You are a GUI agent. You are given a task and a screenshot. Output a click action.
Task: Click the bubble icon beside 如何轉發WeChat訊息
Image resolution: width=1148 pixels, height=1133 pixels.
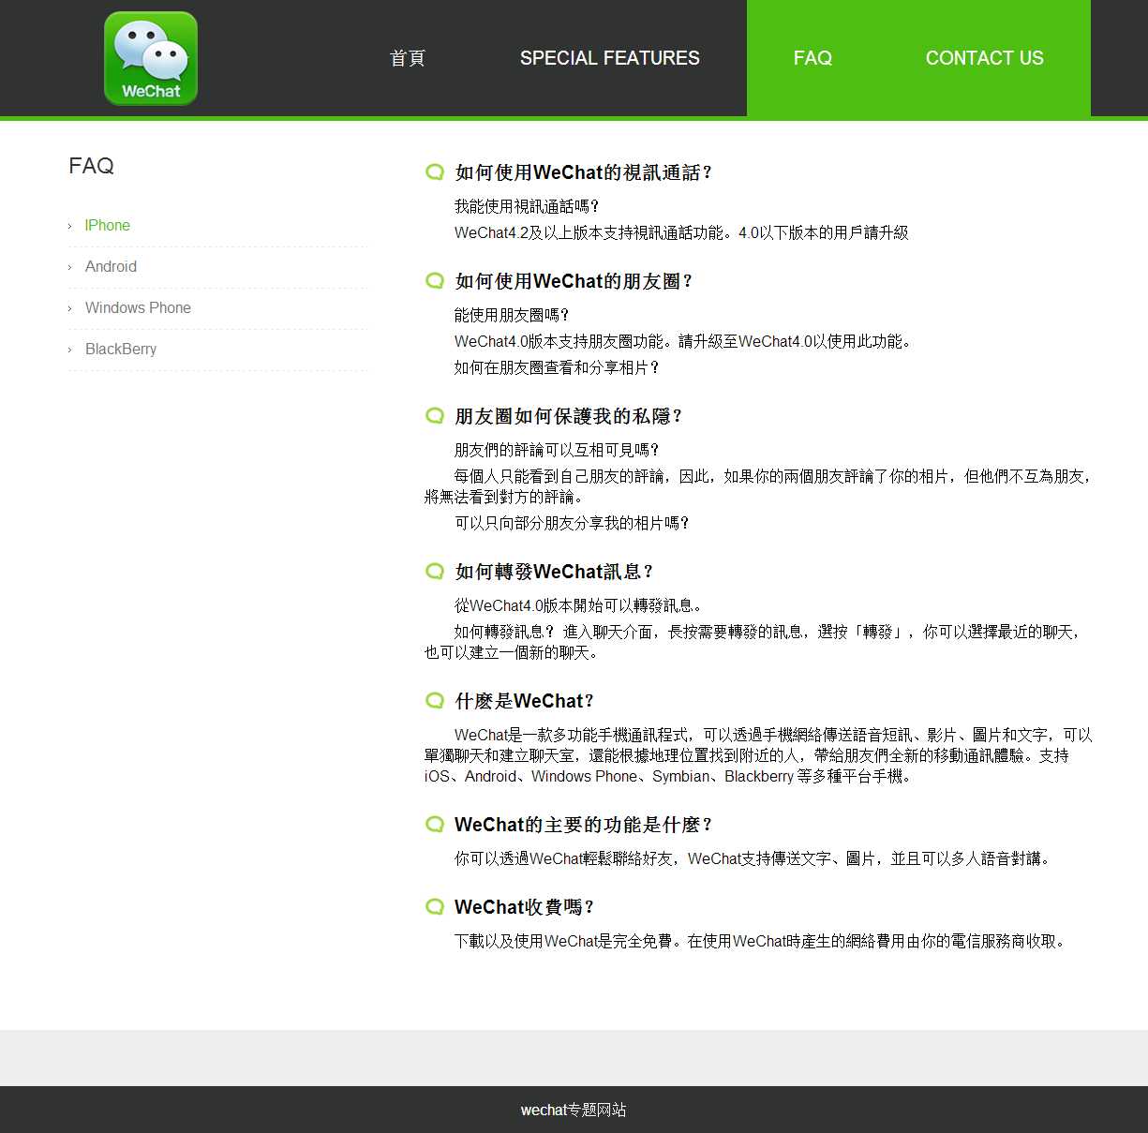pyautogui.click(x=435, y=572)
